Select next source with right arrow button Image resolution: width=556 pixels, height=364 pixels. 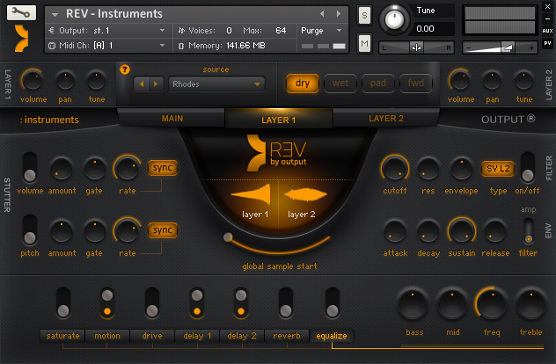tap(156, 84)
